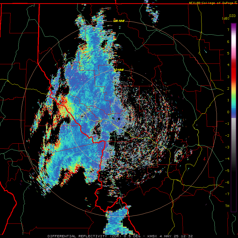This screenshot has width=238, height=238.
Task: Click the 50 NMI range ring label
Action: click(x=119, y=70)
